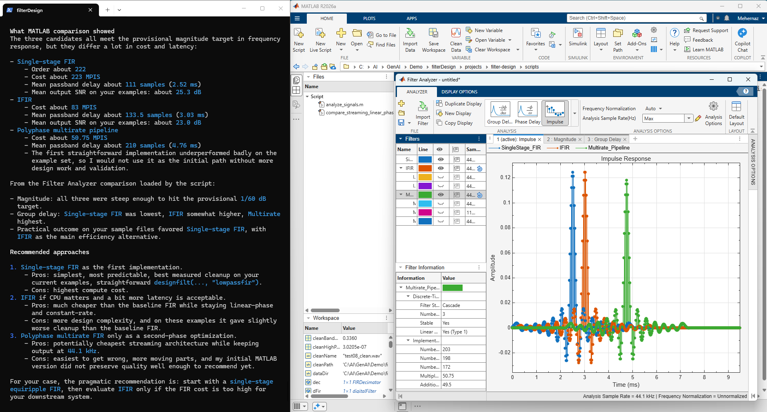The height and width of the screenshot is (412, 767).
Task: Collapse the Multirate filter tree row in Filters
Action: tap(401, 195)
